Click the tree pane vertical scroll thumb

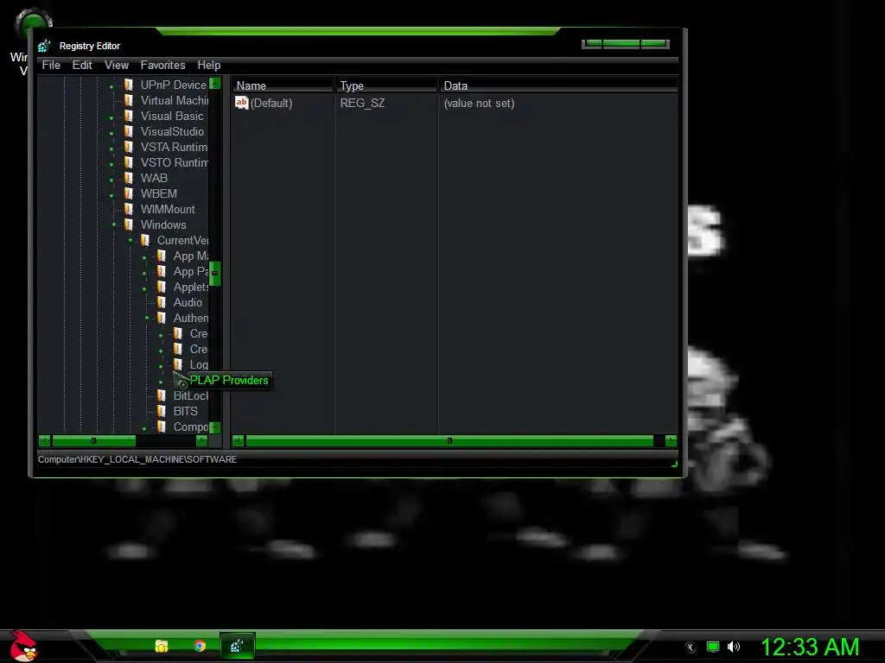coord(215,273)
